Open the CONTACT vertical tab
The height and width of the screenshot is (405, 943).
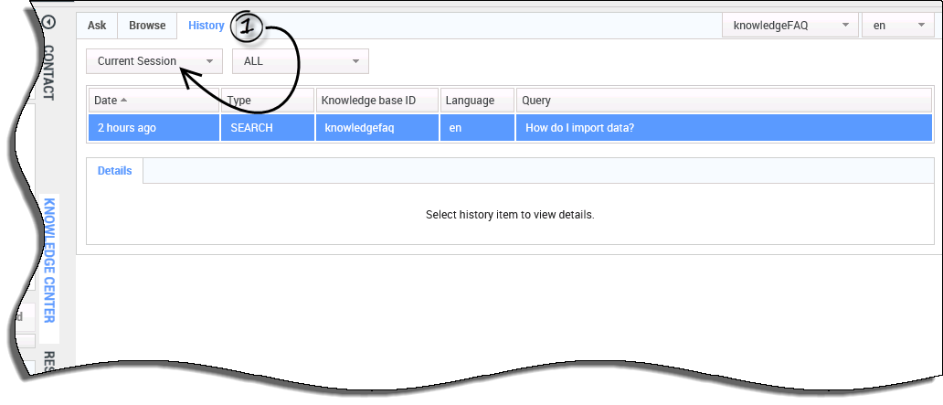pyautogui.click(x=49, y=72)
